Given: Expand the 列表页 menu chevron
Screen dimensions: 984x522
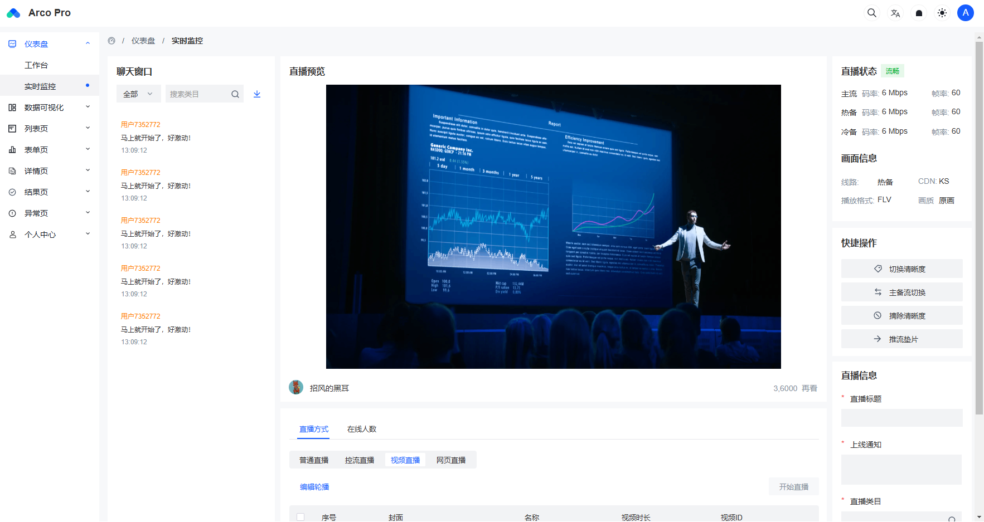Looking at the screenshot, I should (x=88, y=128).
